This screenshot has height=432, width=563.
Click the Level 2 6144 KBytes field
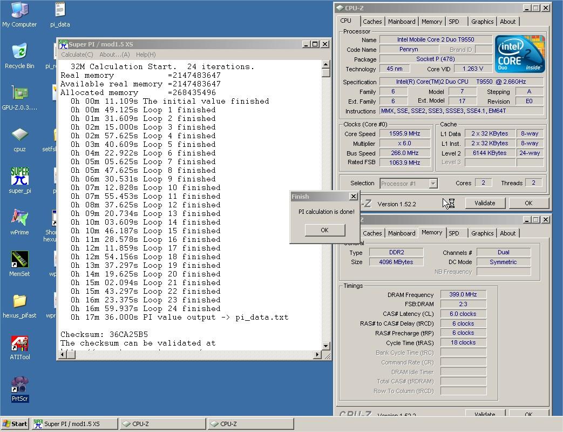490,153
